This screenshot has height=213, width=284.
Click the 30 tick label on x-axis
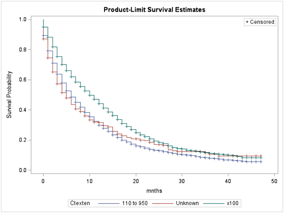click(182, 181)
